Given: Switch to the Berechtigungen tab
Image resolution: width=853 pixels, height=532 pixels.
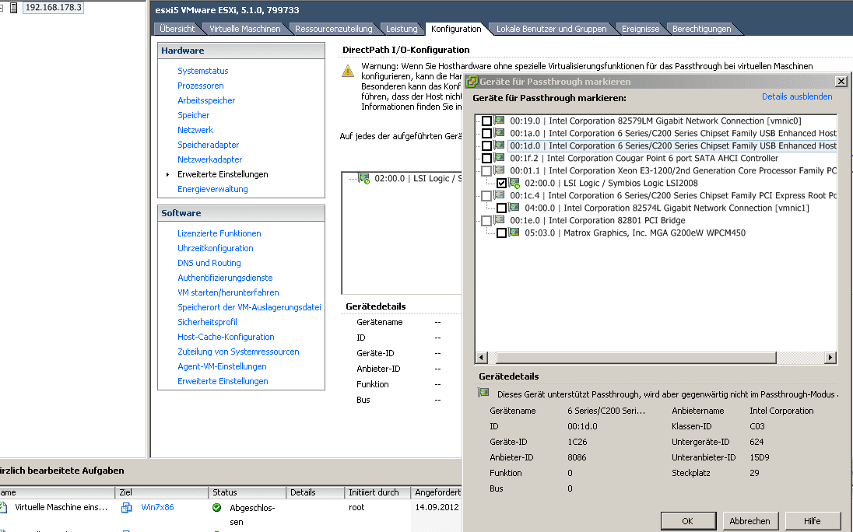Looking at the screenshot, I should tap(702, 29).
